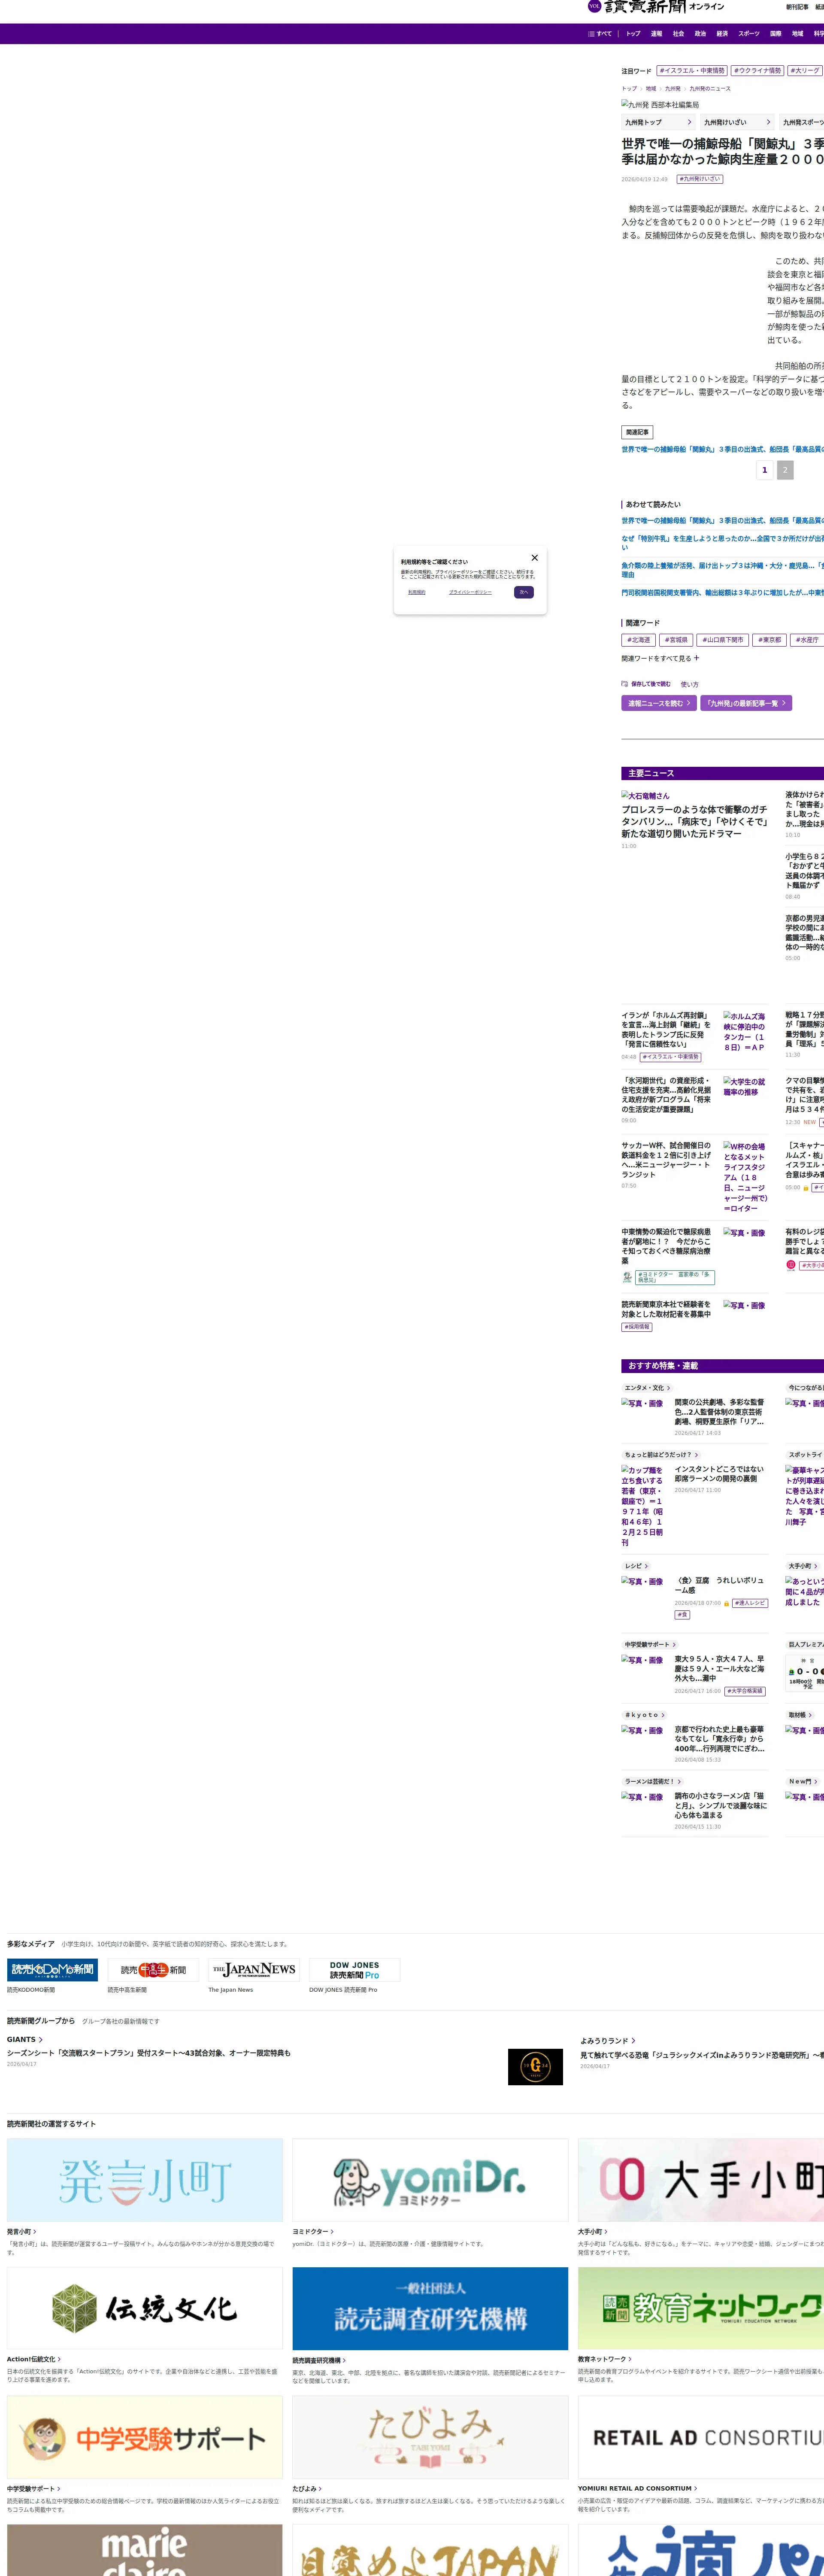Click 次へ in the terms popup

(523, 592)
